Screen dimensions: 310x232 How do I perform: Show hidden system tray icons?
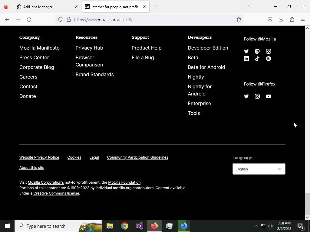point(256,226)
